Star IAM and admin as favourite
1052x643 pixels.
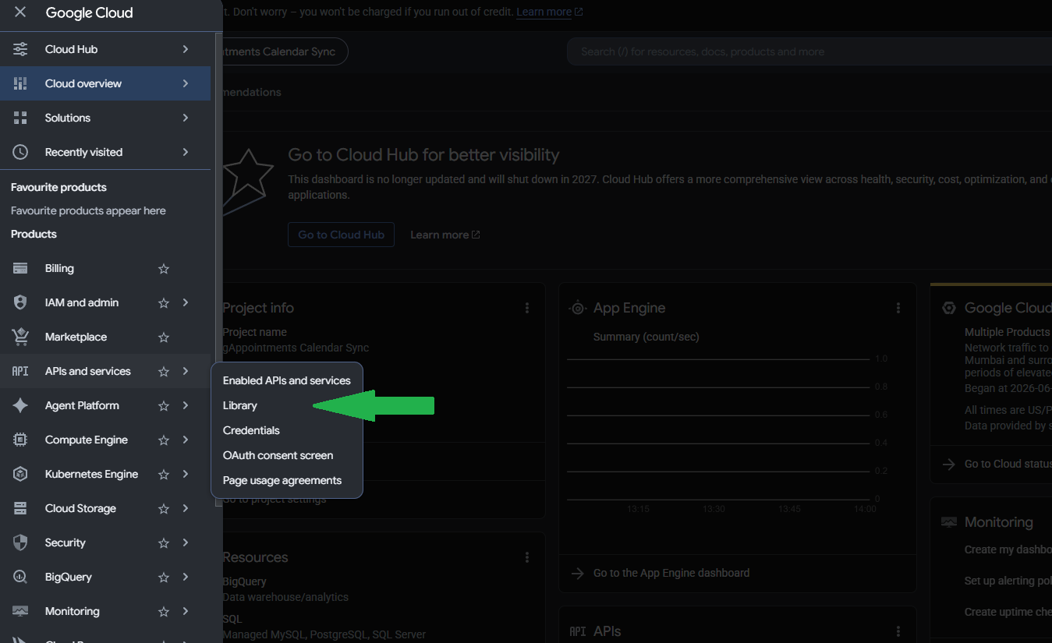(x=164, y=302)
